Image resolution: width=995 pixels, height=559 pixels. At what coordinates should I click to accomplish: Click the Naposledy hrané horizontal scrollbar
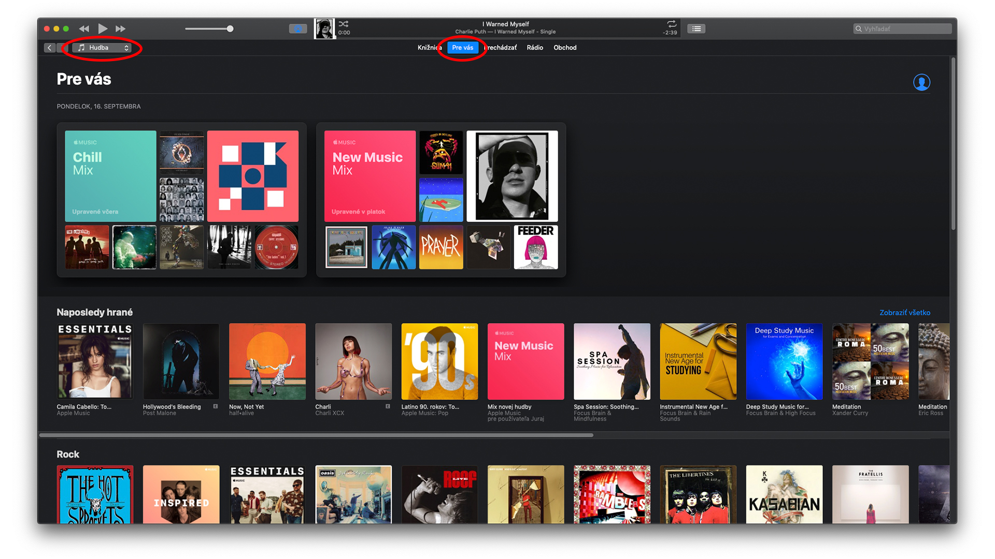tap(316, 435)
